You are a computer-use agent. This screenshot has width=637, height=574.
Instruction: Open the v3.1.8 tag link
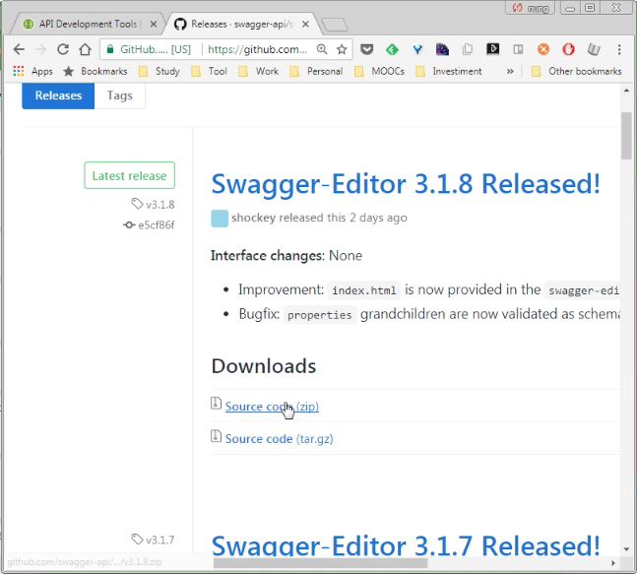point(154,205)
